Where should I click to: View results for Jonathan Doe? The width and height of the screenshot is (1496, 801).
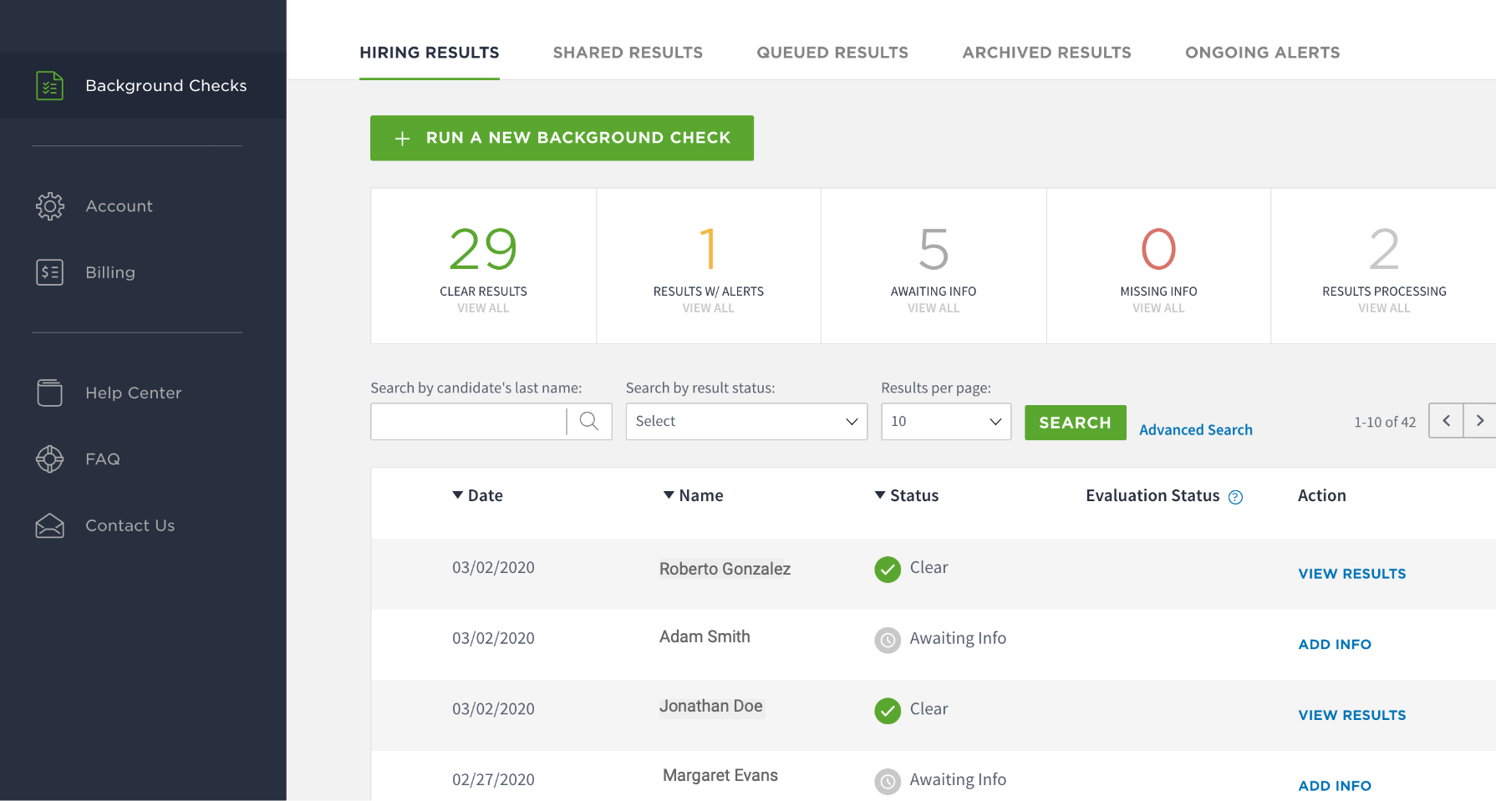(x=1351, y=715)
